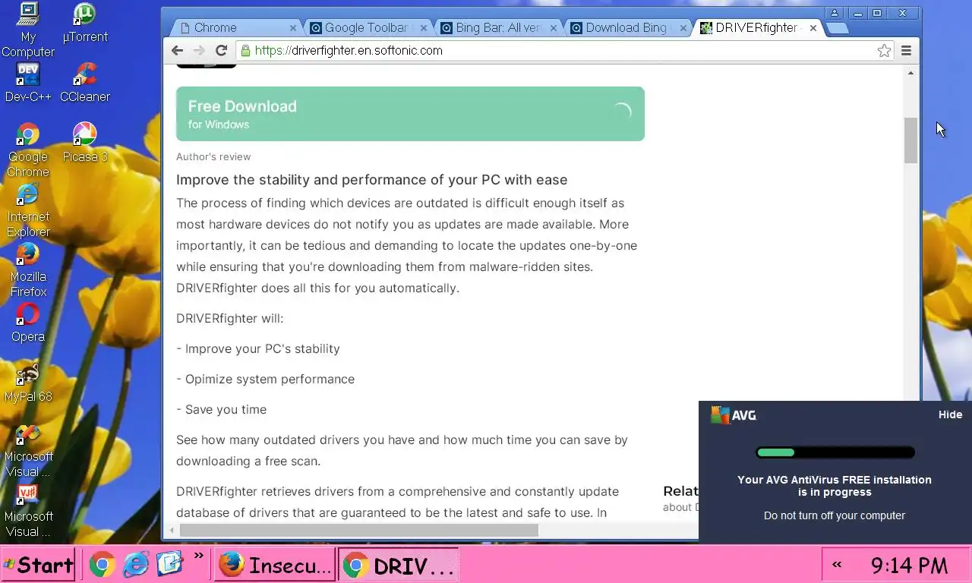Open Dev-C++ desktop shortcut
Screen dimensions: 972x583
[28, 83]
